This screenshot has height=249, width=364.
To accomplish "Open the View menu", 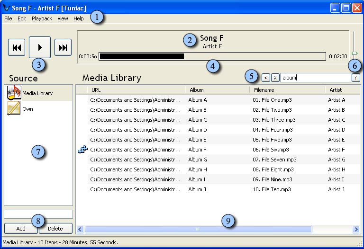I will [x=63, y=18].
